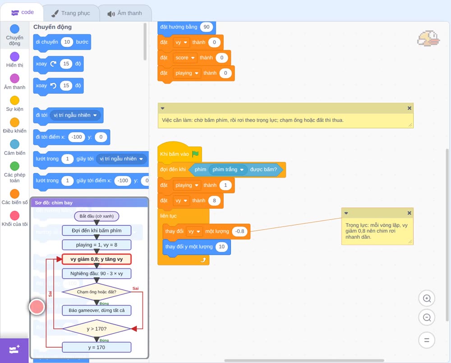
Task: Click the 'Sơ đồ: chim bay' panel title
Action: coord(54,203)
